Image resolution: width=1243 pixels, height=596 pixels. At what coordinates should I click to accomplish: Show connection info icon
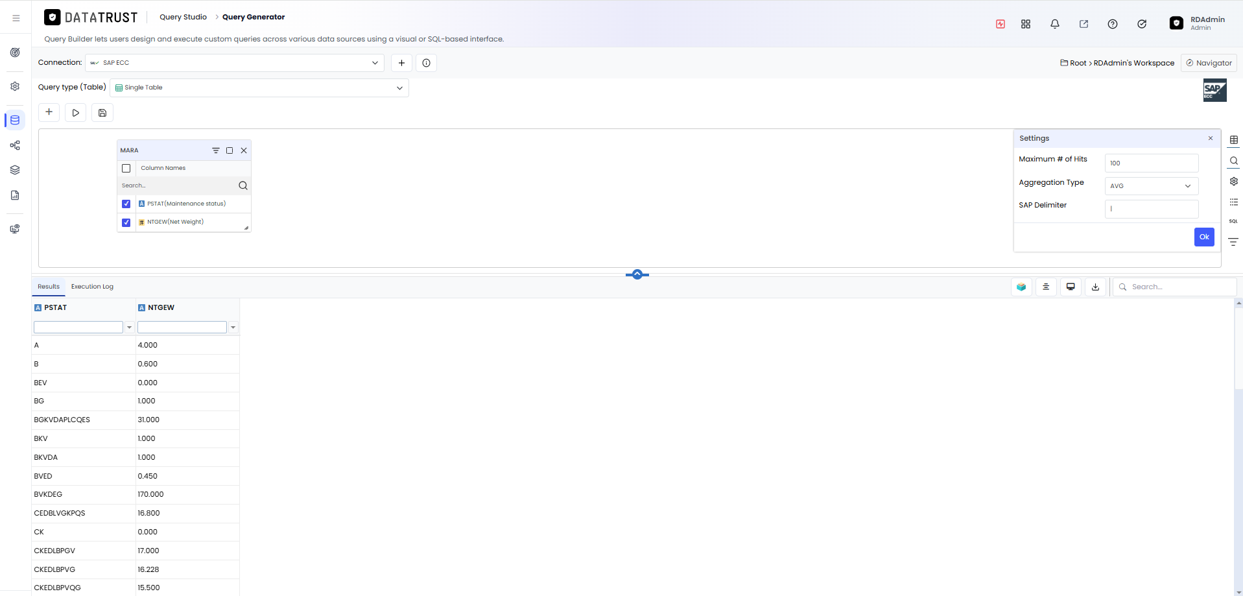click(x=426, y=63)
